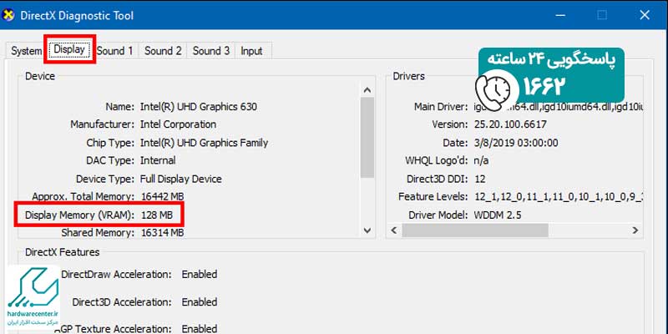The height and width of the screenshot is (334, 668).
Task: Open the Sound 3 tab
Action: 211,51
